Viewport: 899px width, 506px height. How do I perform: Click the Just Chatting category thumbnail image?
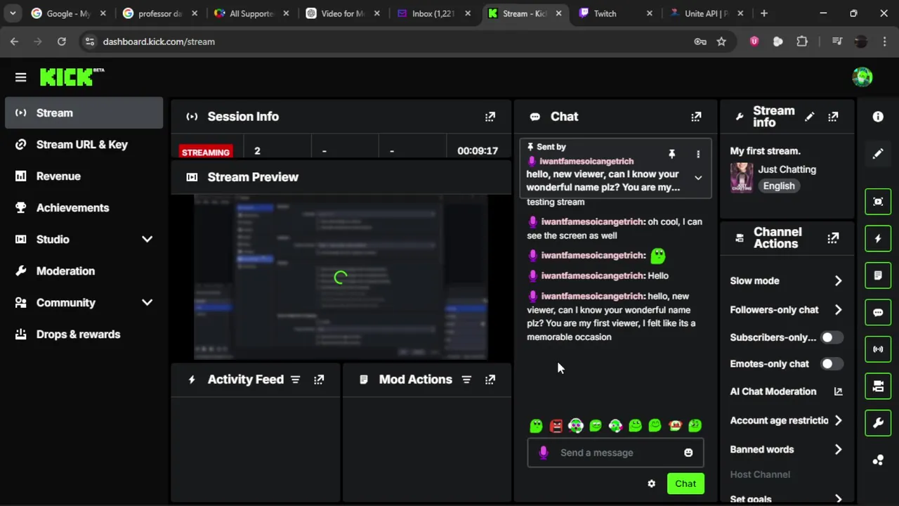pos(741,177)
